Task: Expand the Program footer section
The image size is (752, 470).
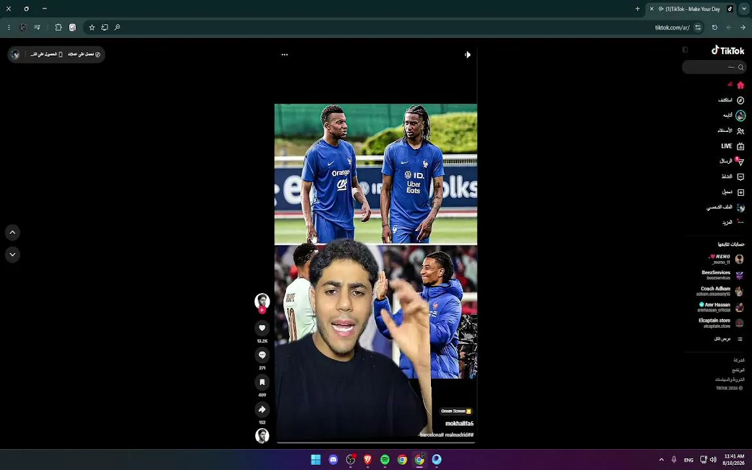Action: pos(738,370)
